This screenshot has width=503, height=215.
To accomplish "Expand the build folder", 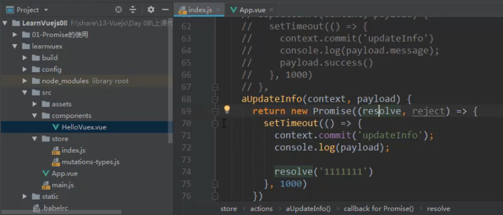I will tap(24, 58).
